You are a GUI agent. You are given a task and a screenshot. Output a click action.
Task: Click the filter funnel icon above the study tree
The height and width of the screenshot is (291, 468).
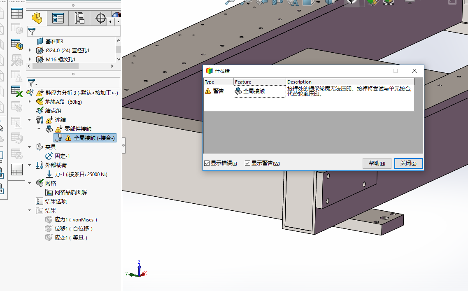32,83
